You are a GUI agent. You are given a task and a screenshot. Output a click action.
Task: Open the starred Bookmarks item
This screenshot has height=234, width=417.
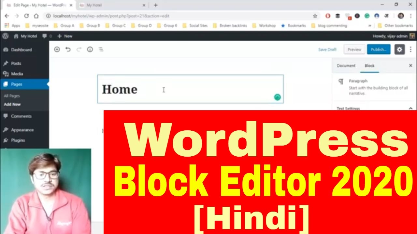click(293, 26)
